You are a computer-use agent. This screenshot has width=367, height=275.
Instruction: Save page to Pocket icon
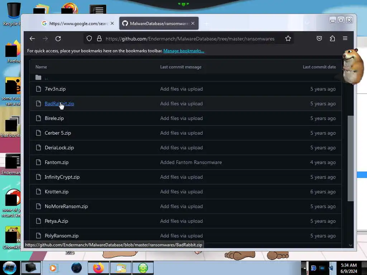click(x=319, y=38)
